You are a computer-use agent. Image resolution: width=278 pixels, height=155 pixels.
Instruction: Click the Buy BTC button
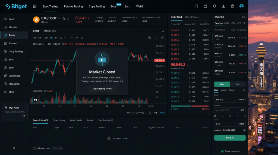230,138
